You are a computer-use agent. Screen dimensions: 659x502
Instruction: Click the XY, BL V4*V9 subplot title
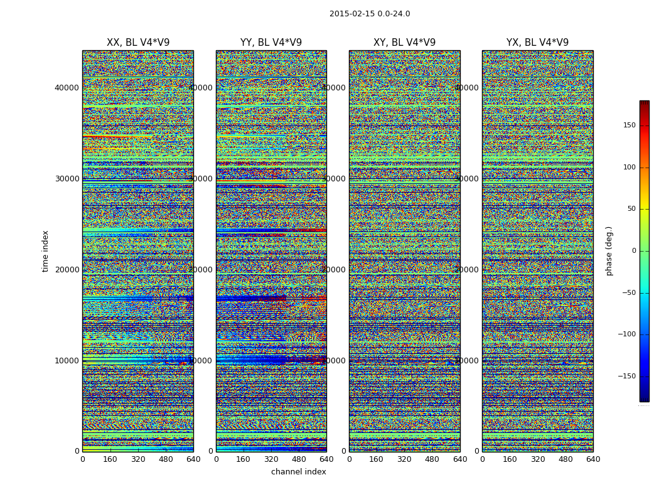point(404,43)
